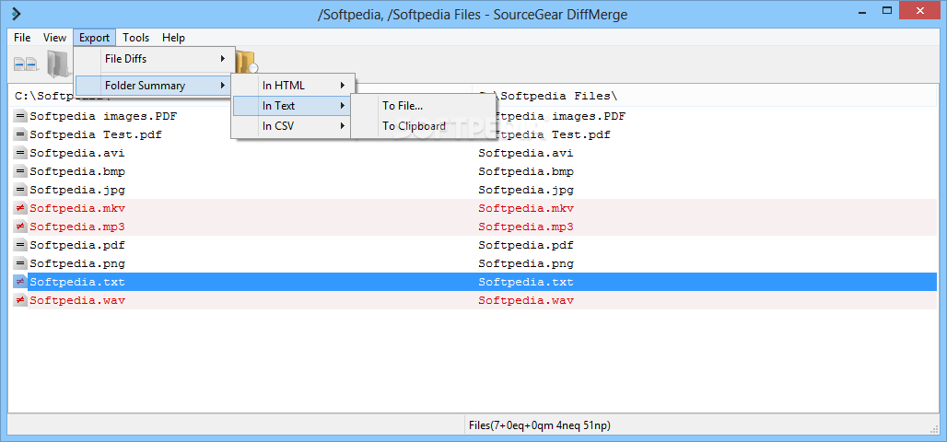Click the DiffMerge app icon in title bar
The height and width of the screenshot is (442, 947).
[17, 13]
